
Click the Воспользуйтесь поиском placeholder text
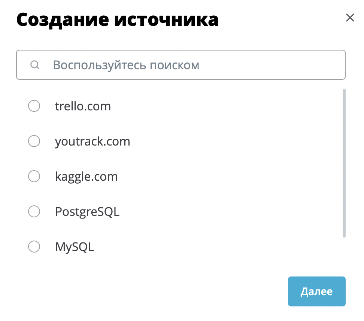pyautogui.click(x=126, y=65)
